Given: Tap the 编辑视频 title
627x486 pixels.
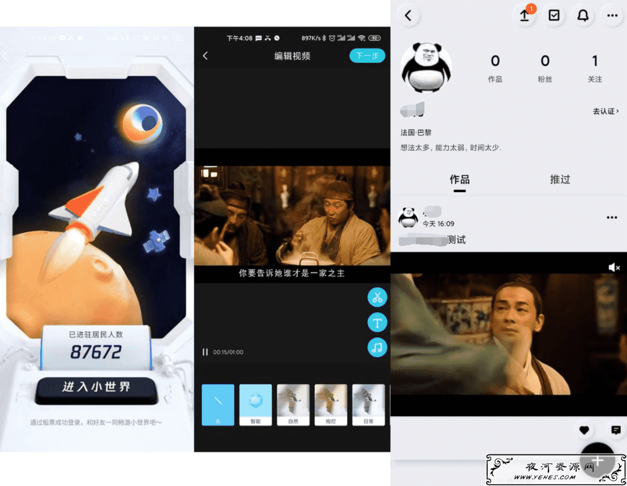Looking at the screenshot, I should pos(293,56).
